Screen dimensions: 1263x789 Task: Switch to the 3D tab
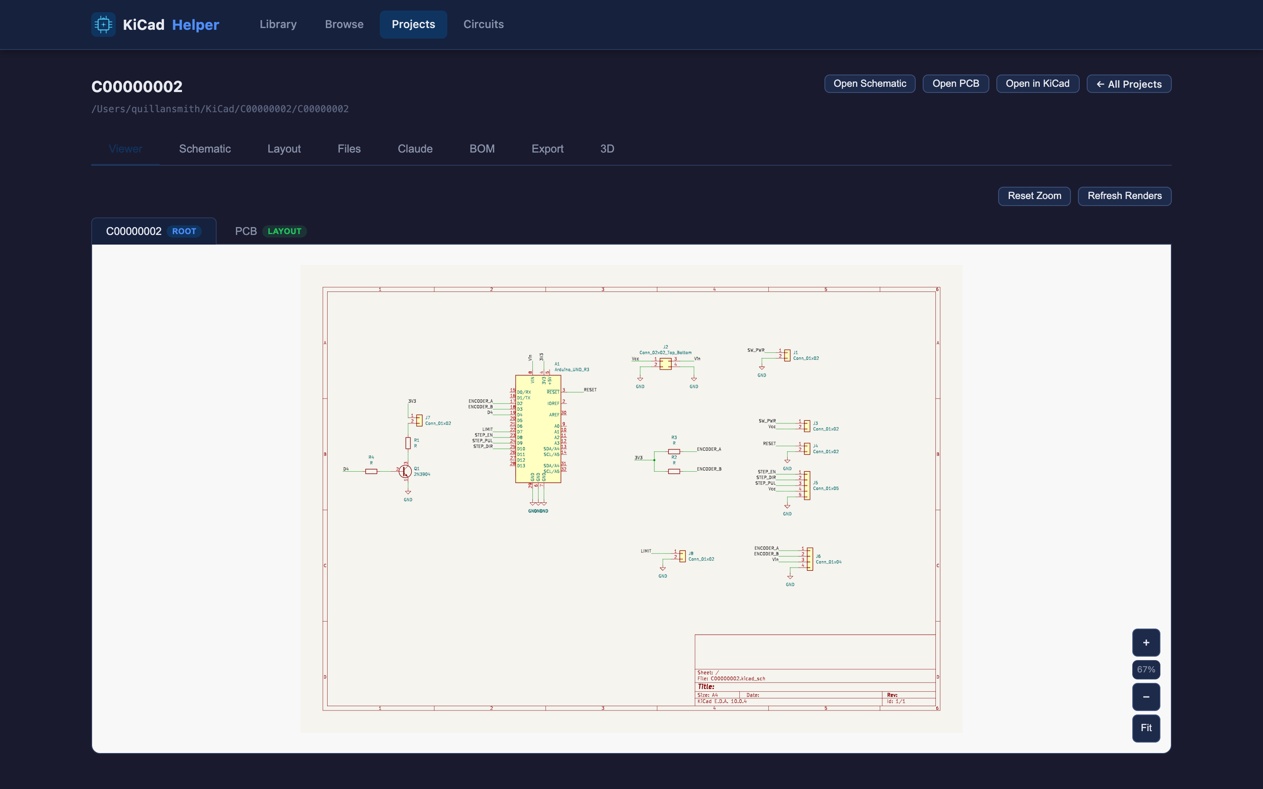(x=607, y=149)
